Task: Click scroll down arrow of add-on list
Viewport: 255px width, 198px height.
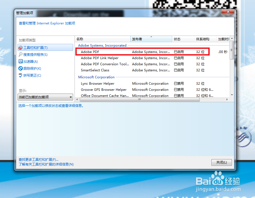Action: [x=232, y=95]
